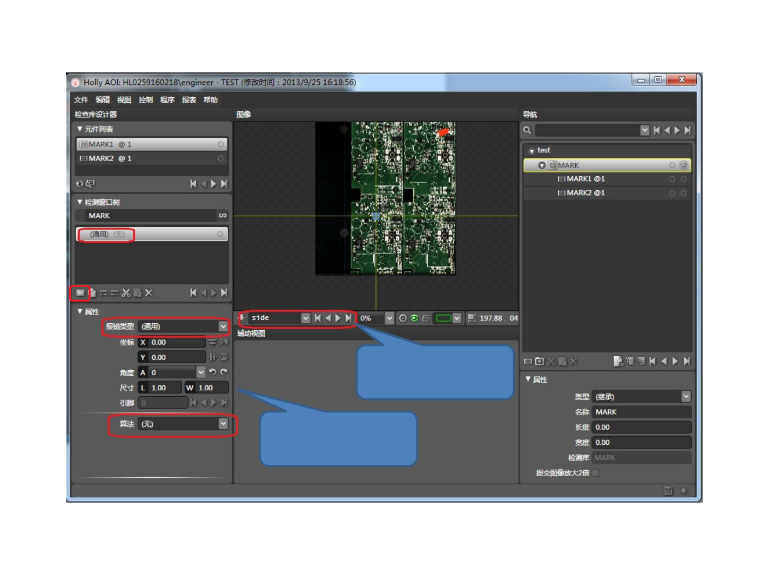The width and height of the screenshot is (774, 581).
Task: Click rotate counterclockwise icon next to 角度
Action: coord(212,372)
